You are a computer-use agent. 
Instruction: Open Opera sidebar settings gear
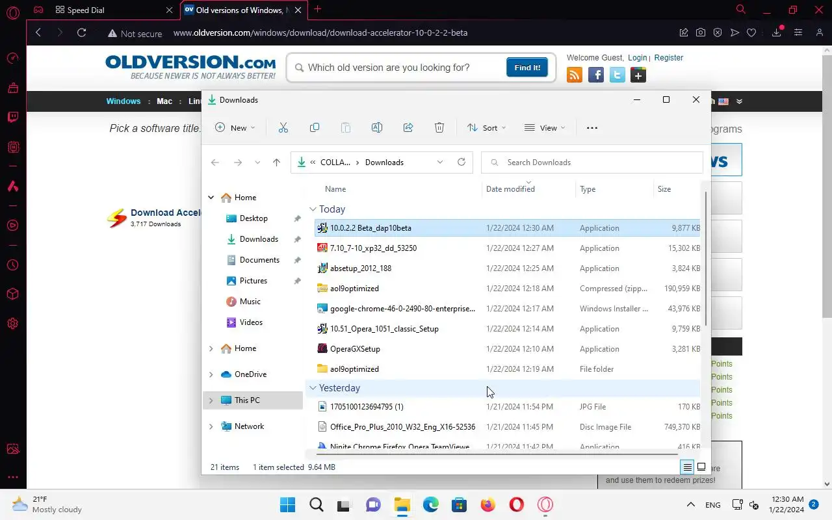point(13,324)
